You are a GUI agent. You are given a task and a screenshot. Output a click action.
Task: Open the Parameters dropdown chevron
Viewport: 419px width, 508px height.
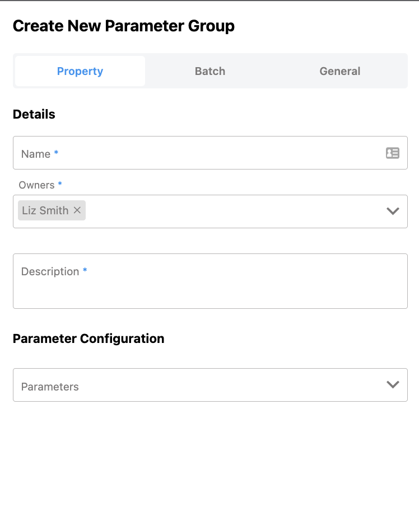pyautogui.click(x=393, y=384)
